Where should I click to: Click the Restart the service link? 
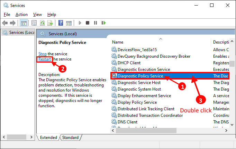point(45,59)
